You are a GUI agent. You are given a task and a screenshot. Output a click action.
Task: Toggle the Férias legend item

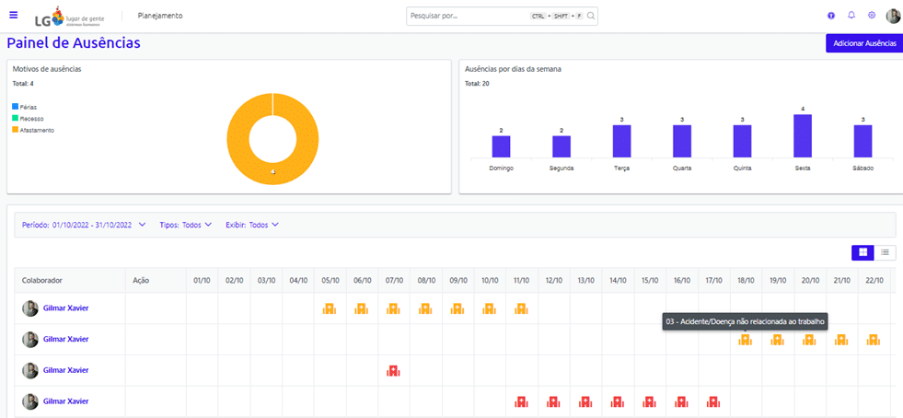point(28,107)
